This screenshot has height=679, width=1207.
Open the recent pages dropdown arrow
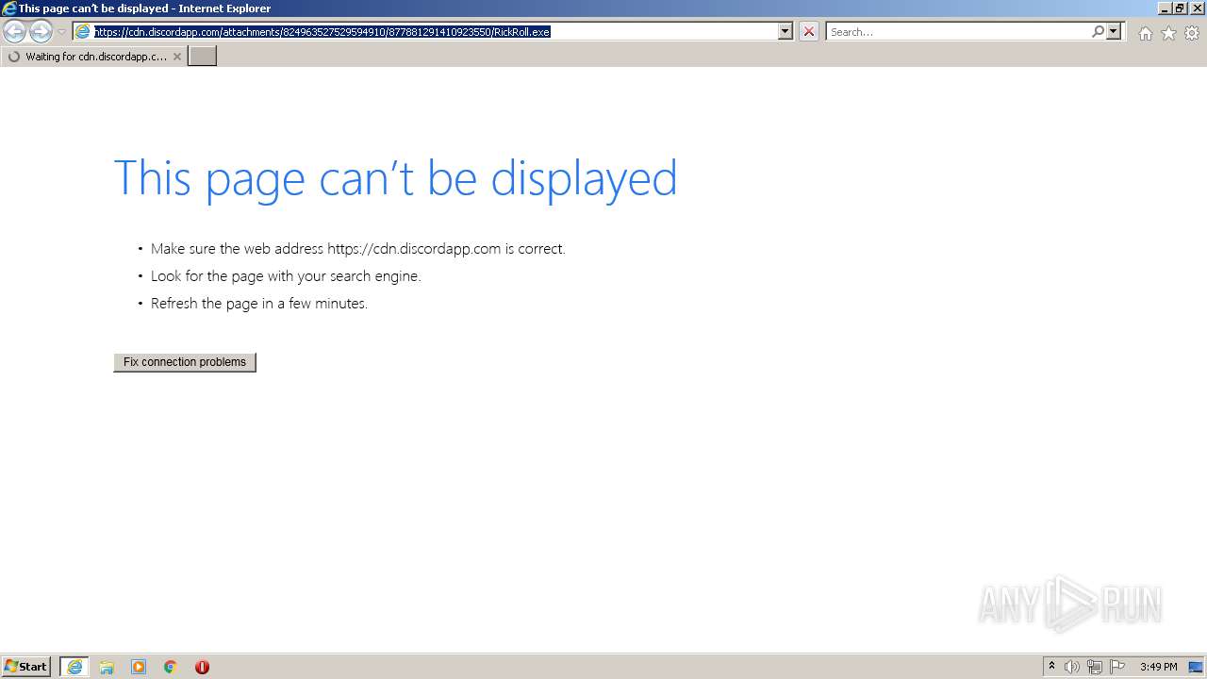(61, 32)
